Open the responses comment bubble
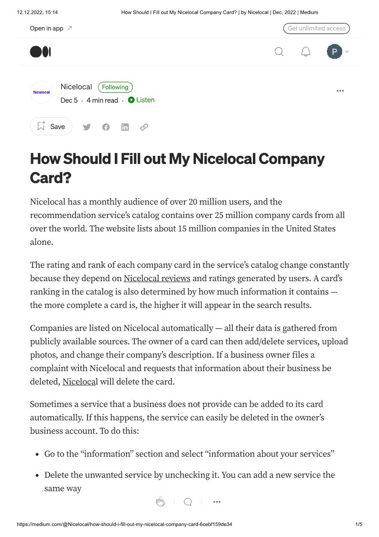379x537 pixels. click(x=188, y=502)
